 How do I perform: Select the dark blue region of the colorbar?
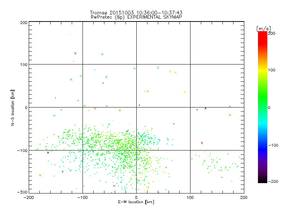click(x=263, y=150)
